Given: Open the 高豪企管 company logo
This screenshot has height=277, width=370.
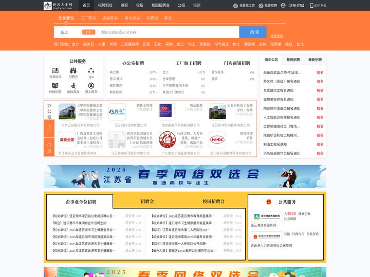Looking at the screenshot, I should tap(67, 140).
